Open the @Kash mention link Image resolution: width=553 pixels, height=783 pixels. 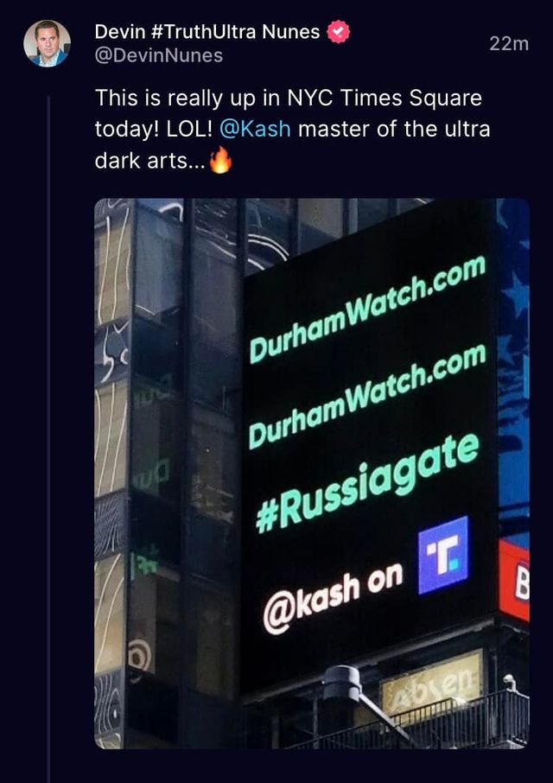[x=255, y=129]
